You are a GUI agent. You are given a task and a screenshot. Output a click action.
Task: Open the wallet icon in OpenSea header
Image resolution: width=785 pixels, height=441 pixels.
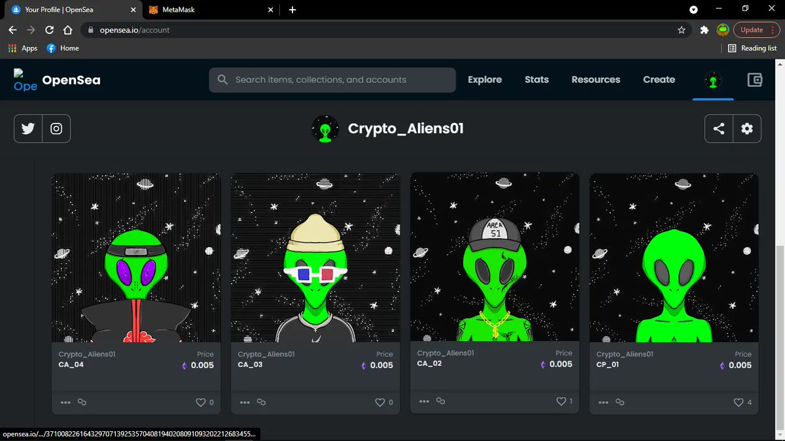pos(755,80)
